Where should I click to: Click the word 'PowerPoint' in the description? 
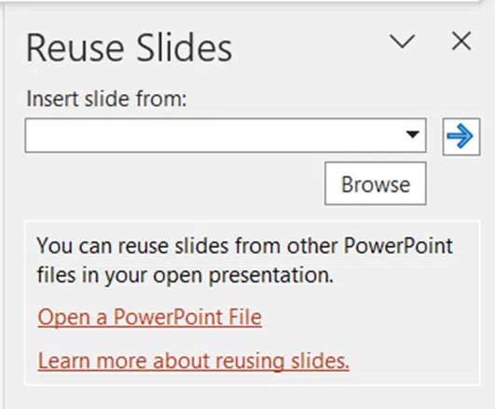point(398,246)
